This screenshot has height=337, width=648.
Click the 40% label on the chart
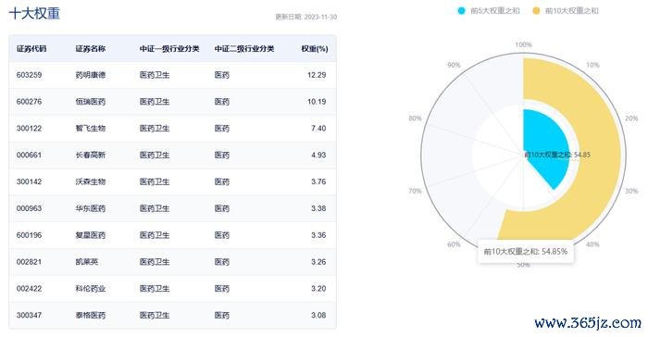pyautogui.click(x=592, y=244)
